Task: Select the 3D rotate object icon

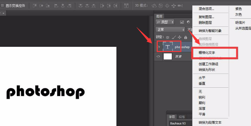Action: [x=154, y=6]
